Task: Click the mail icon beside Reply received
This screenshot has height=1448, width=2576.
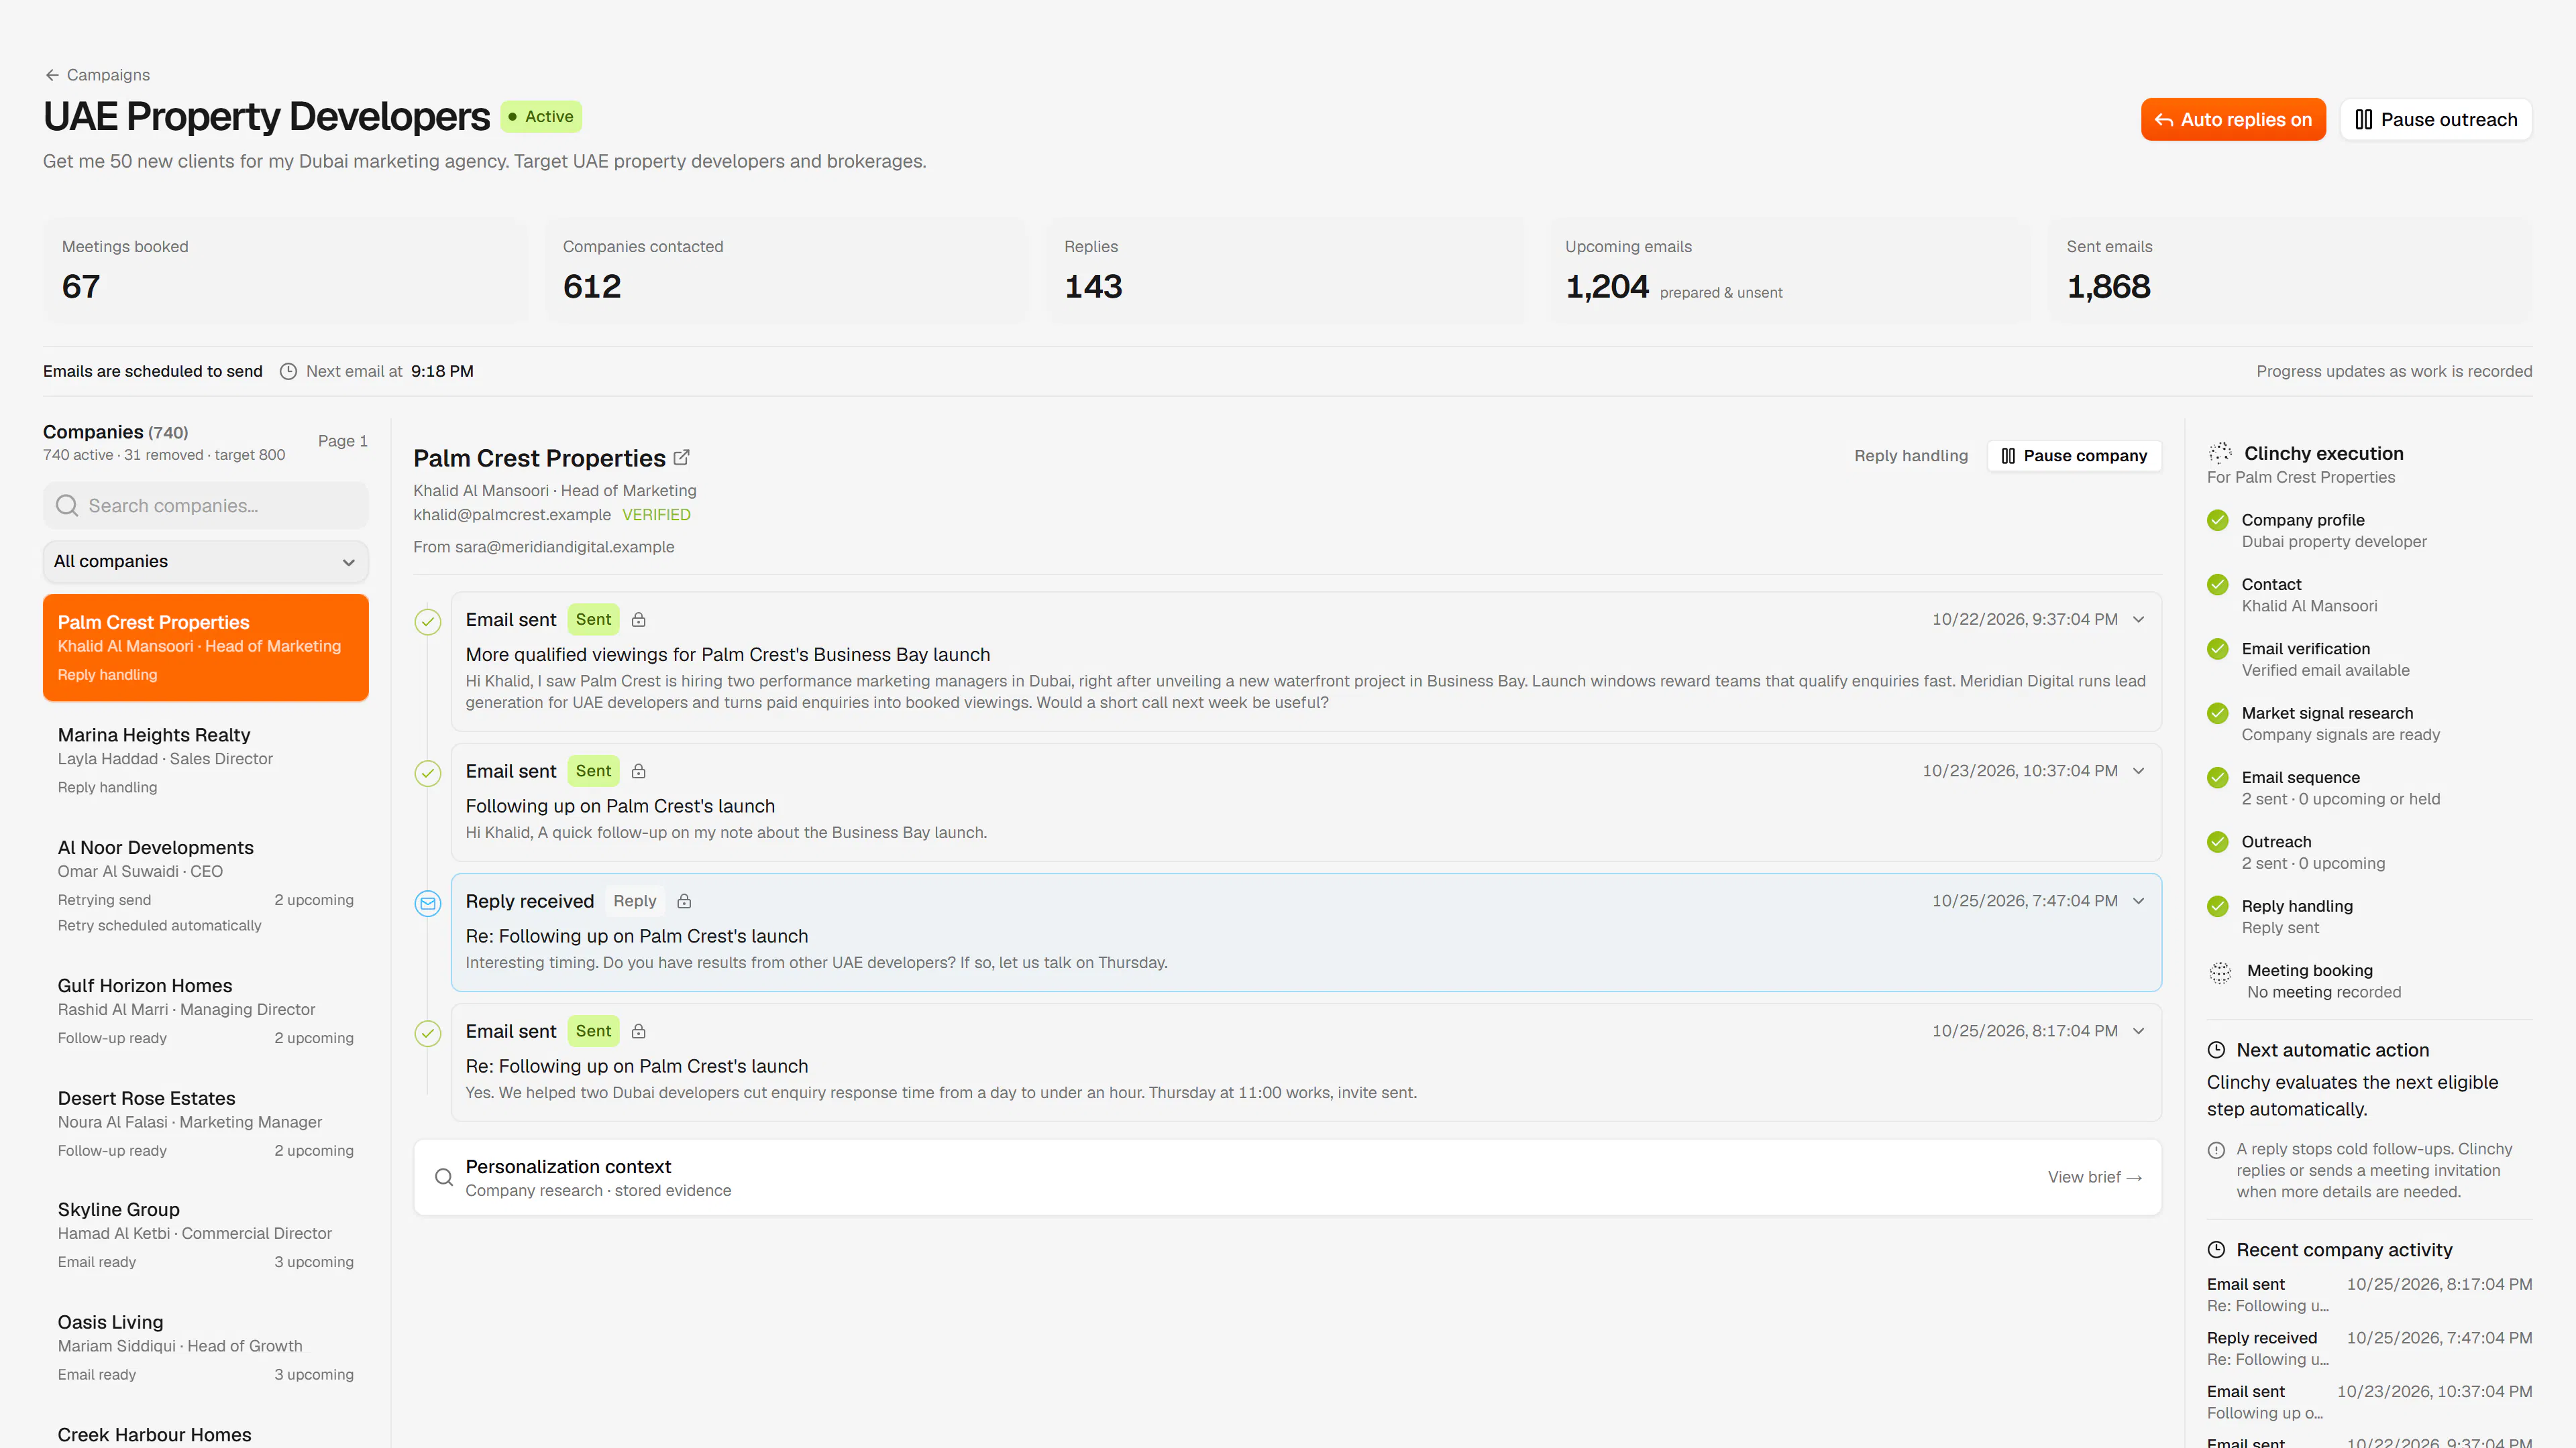Action: [428, 904]
